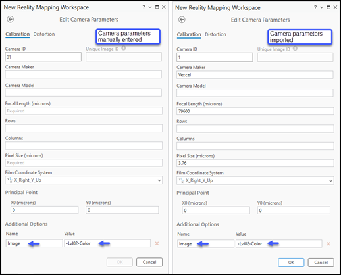Click the back arrow in left pane
Screen dimensions: 341x275
pyautogui.click(x=11, y=19)
